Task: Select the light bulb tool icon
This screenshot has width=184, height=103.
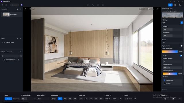Action: click(88, 5)
